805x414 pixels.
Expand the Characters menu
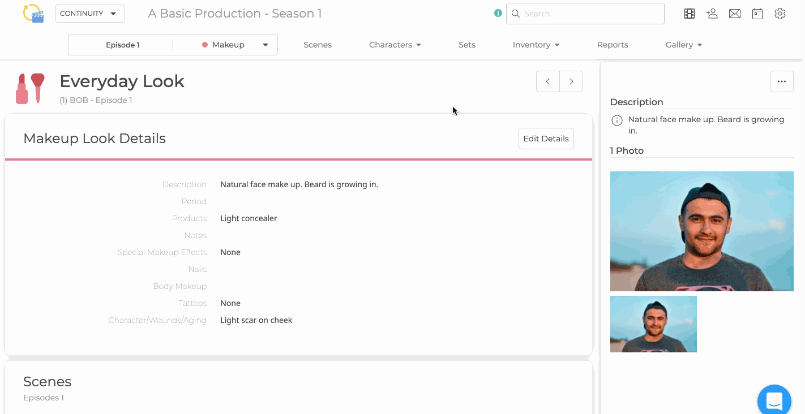pyautogui.click(x=395, y=45)
